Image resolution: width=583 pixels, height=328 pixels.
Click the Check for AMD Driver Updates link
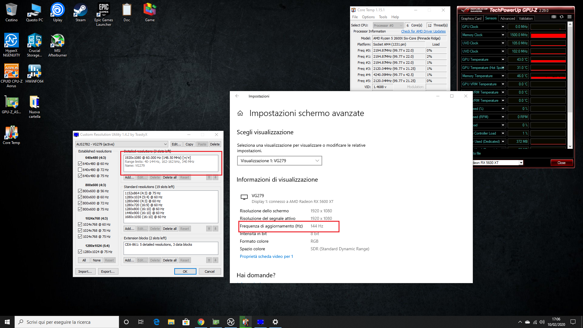click(x=423, y=31)
